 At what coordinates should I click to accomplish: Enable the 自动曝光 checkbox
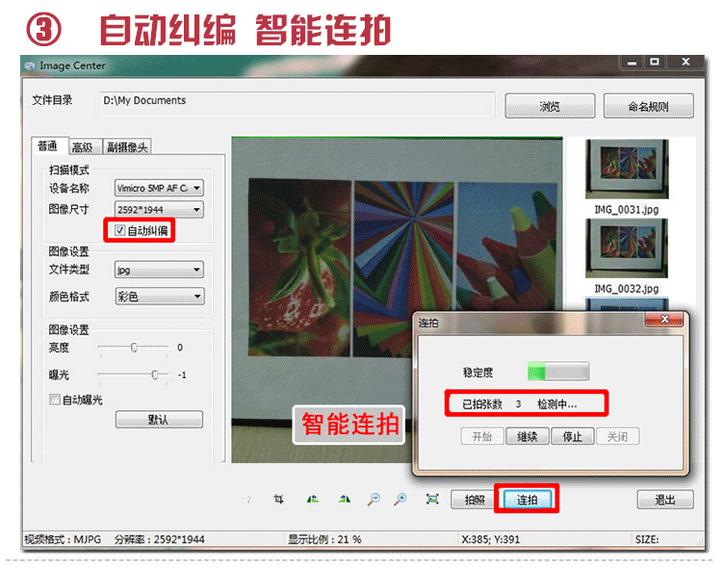[54, 400]
